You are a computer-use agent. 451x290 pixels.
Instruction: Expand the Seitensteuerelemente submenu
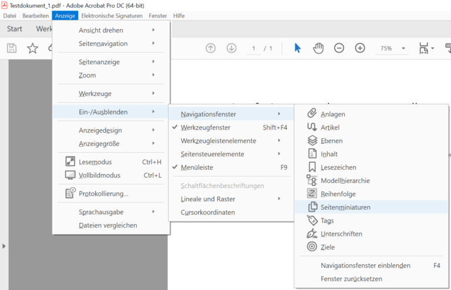[x=231, y=154]
